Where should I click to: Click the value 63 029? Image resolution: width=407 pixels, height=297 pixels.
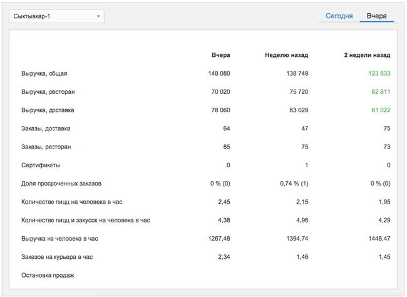[299, 110]
